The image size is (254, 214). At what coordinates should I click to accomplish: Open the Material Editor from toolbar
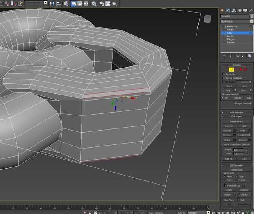tap(94, 4)
